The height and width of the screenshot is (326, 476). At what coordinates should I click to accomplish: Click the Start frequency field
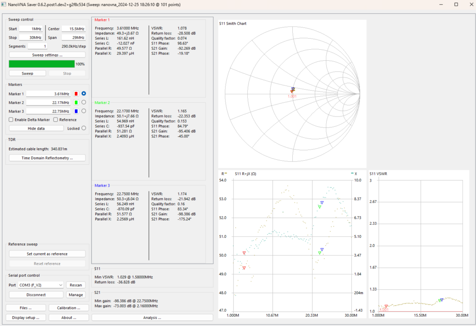(31, 29)
